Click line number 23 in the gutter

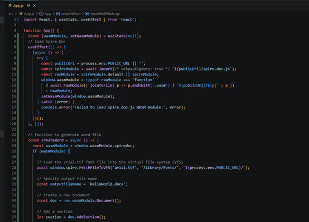[x=14, y=140]
